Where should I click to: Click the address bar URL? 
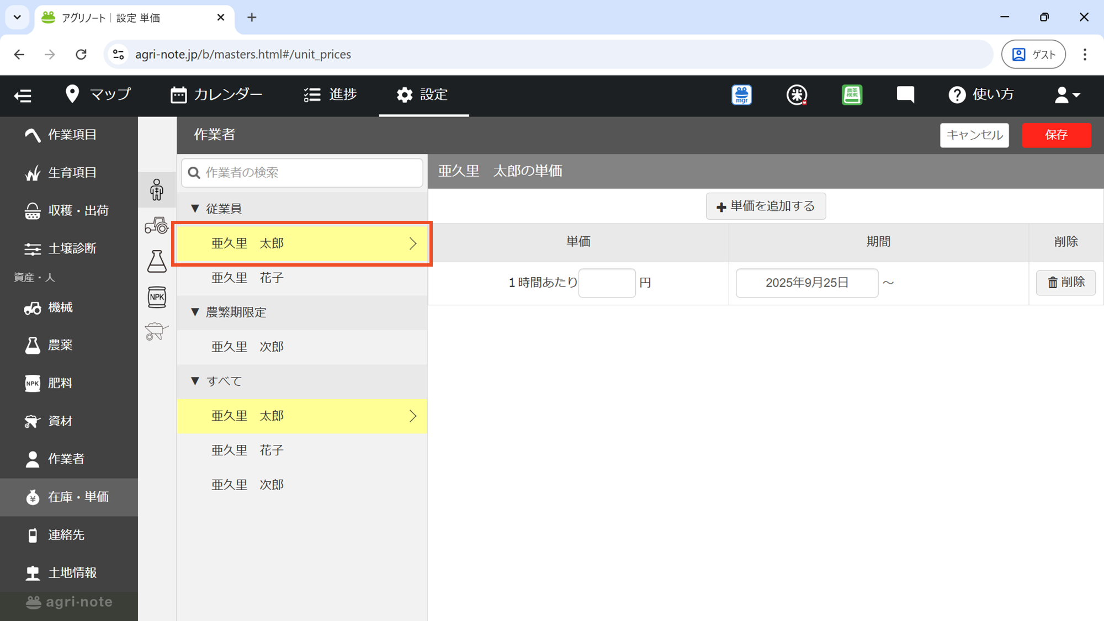(x=243, y=54)
